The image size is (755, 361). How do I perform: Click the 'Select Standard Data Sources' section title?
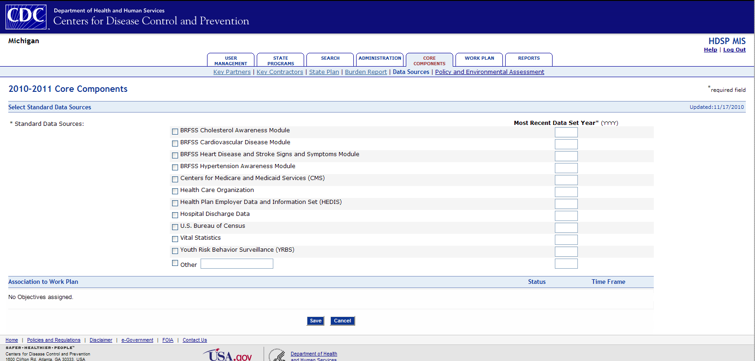pos(50,107)
